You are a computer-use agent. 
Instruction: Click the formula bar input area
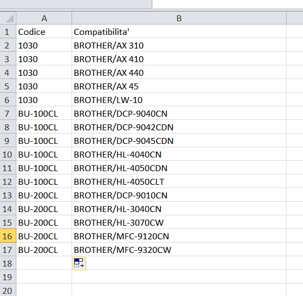click(x=228, y=4)
